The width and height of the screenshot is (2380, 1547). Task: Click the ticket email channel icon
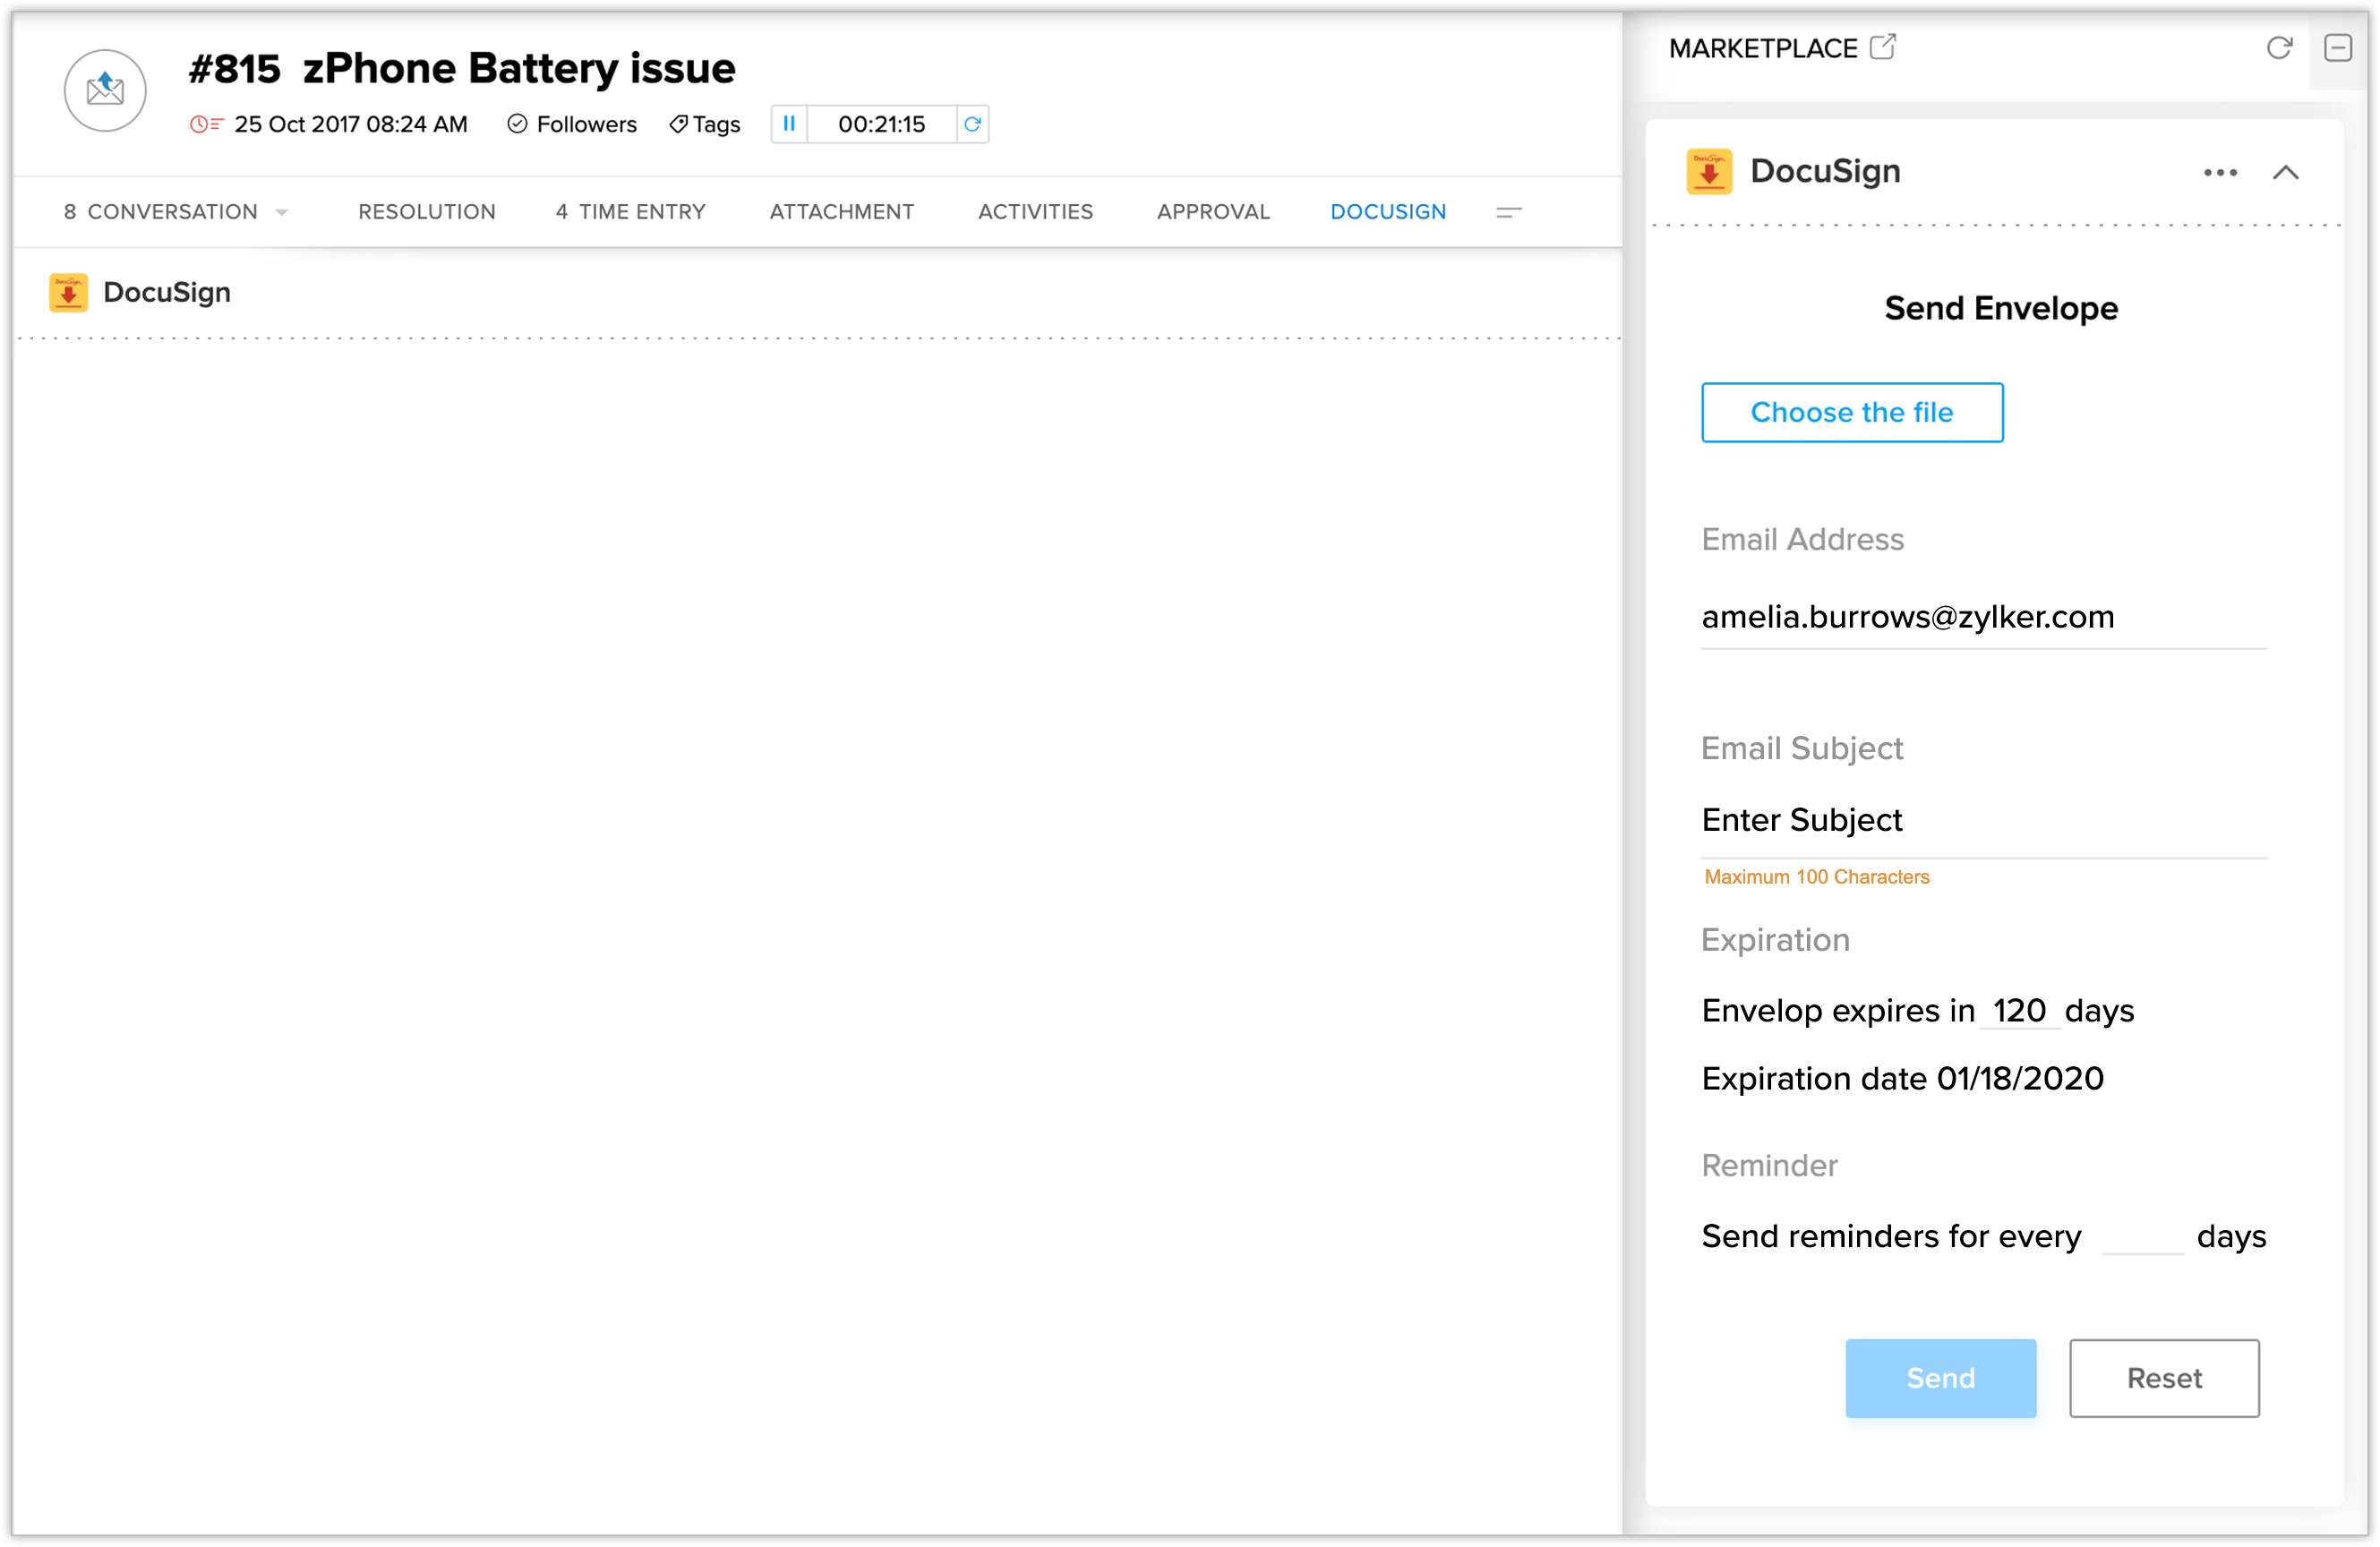tap(105, 91)
